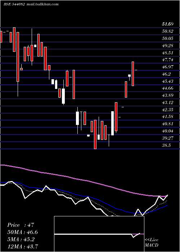The image size is (180, 252).
Task: Pick the 40.04 price level label
Action: coord(168,131)
